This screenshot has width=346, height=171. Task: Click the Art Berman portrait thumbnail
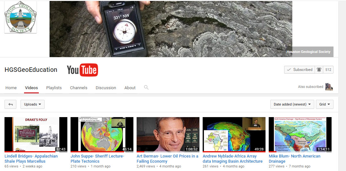coord(168,135)
